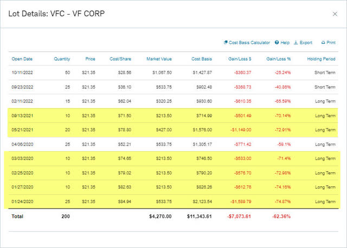Export lot details via Export link
The image size is (347, 248).
(x=306, y=42)
